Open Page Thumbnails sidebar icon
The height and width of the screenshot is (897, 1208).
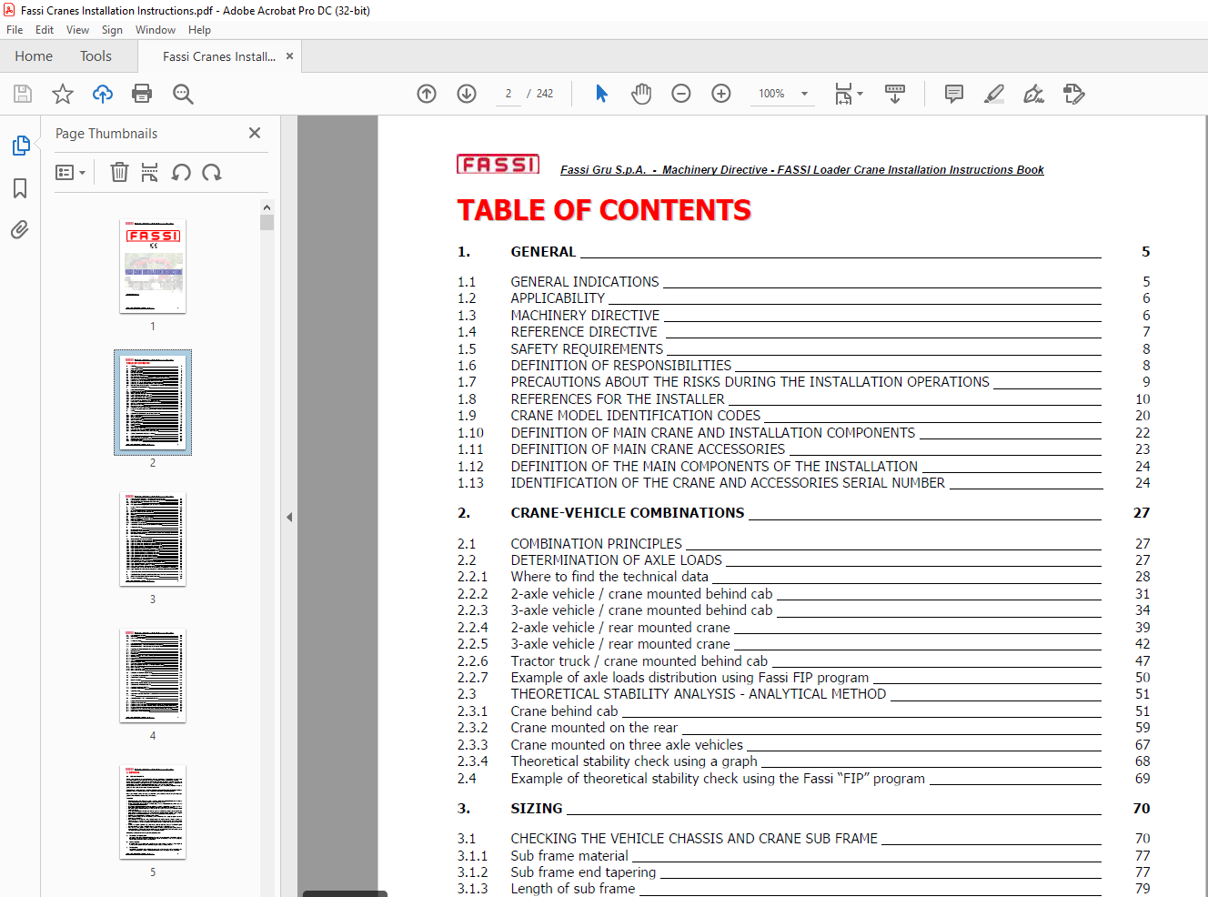click(21, 146)
